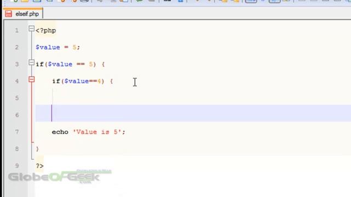This screenshot has width=351, height=197.
Task: Click line number 1 in the margin
Action: coord(17,31)
